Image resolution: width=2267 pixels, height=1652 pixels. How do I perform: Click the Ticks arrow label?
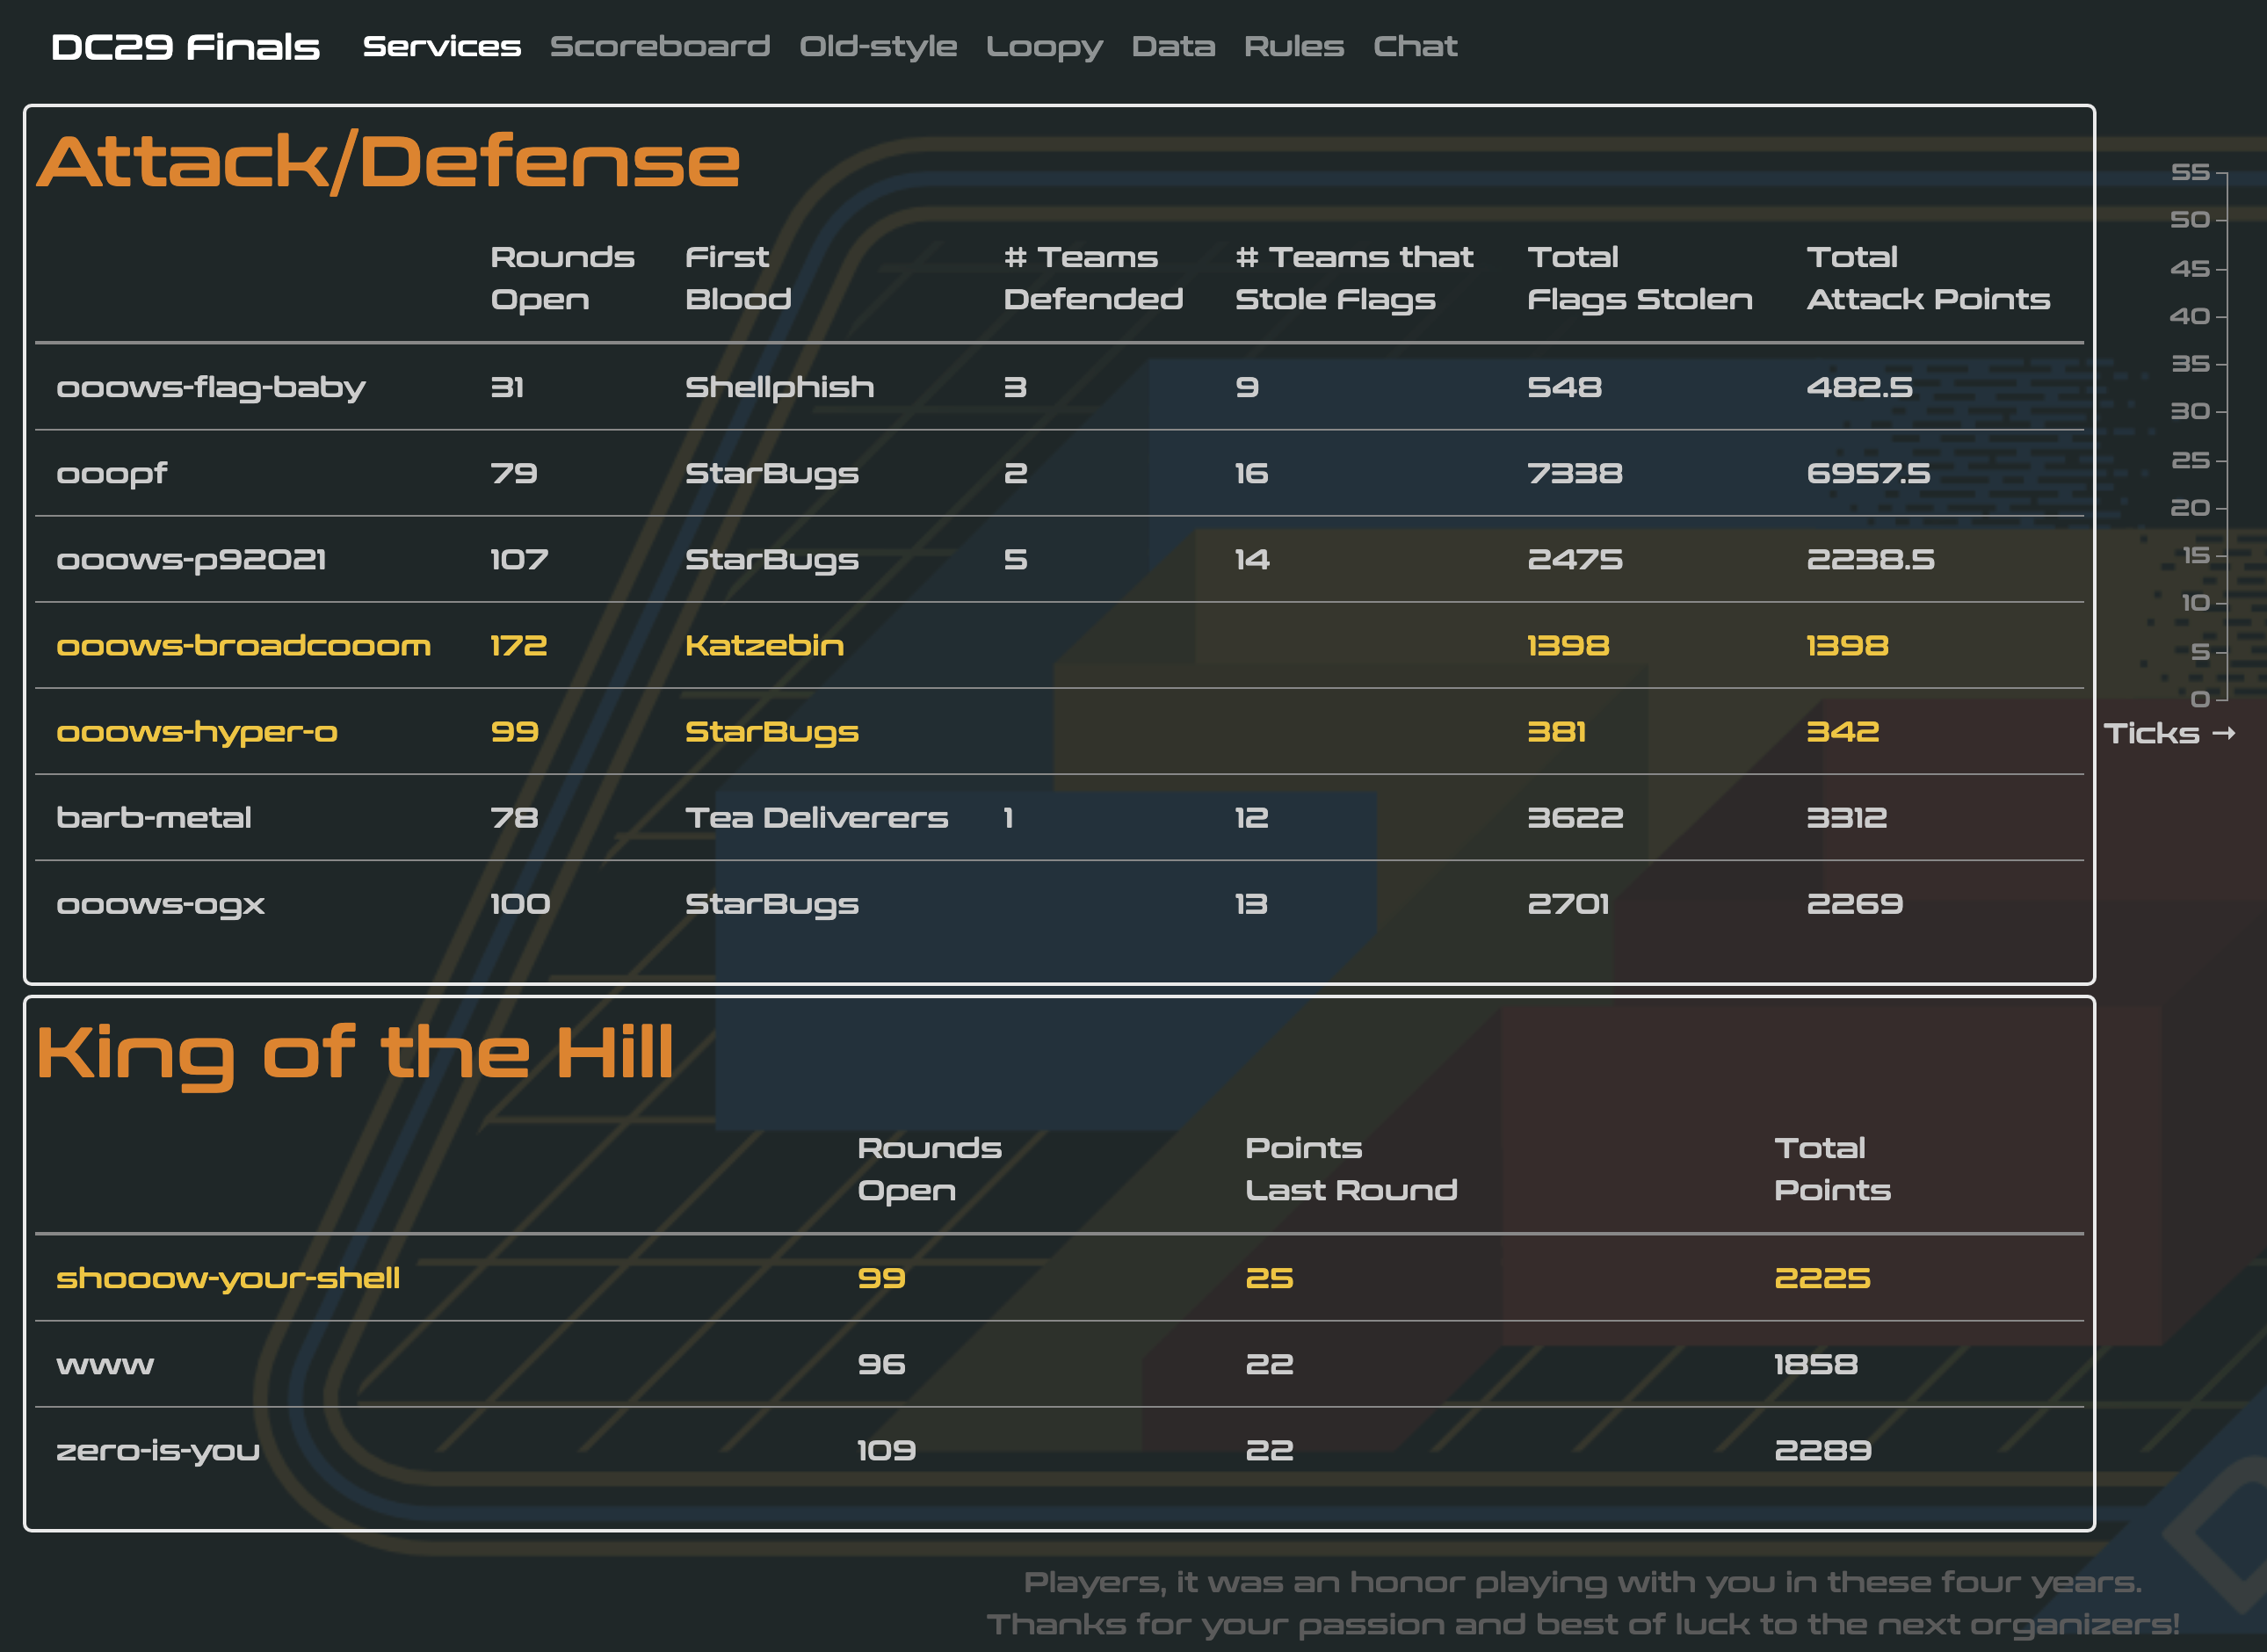2167,733
